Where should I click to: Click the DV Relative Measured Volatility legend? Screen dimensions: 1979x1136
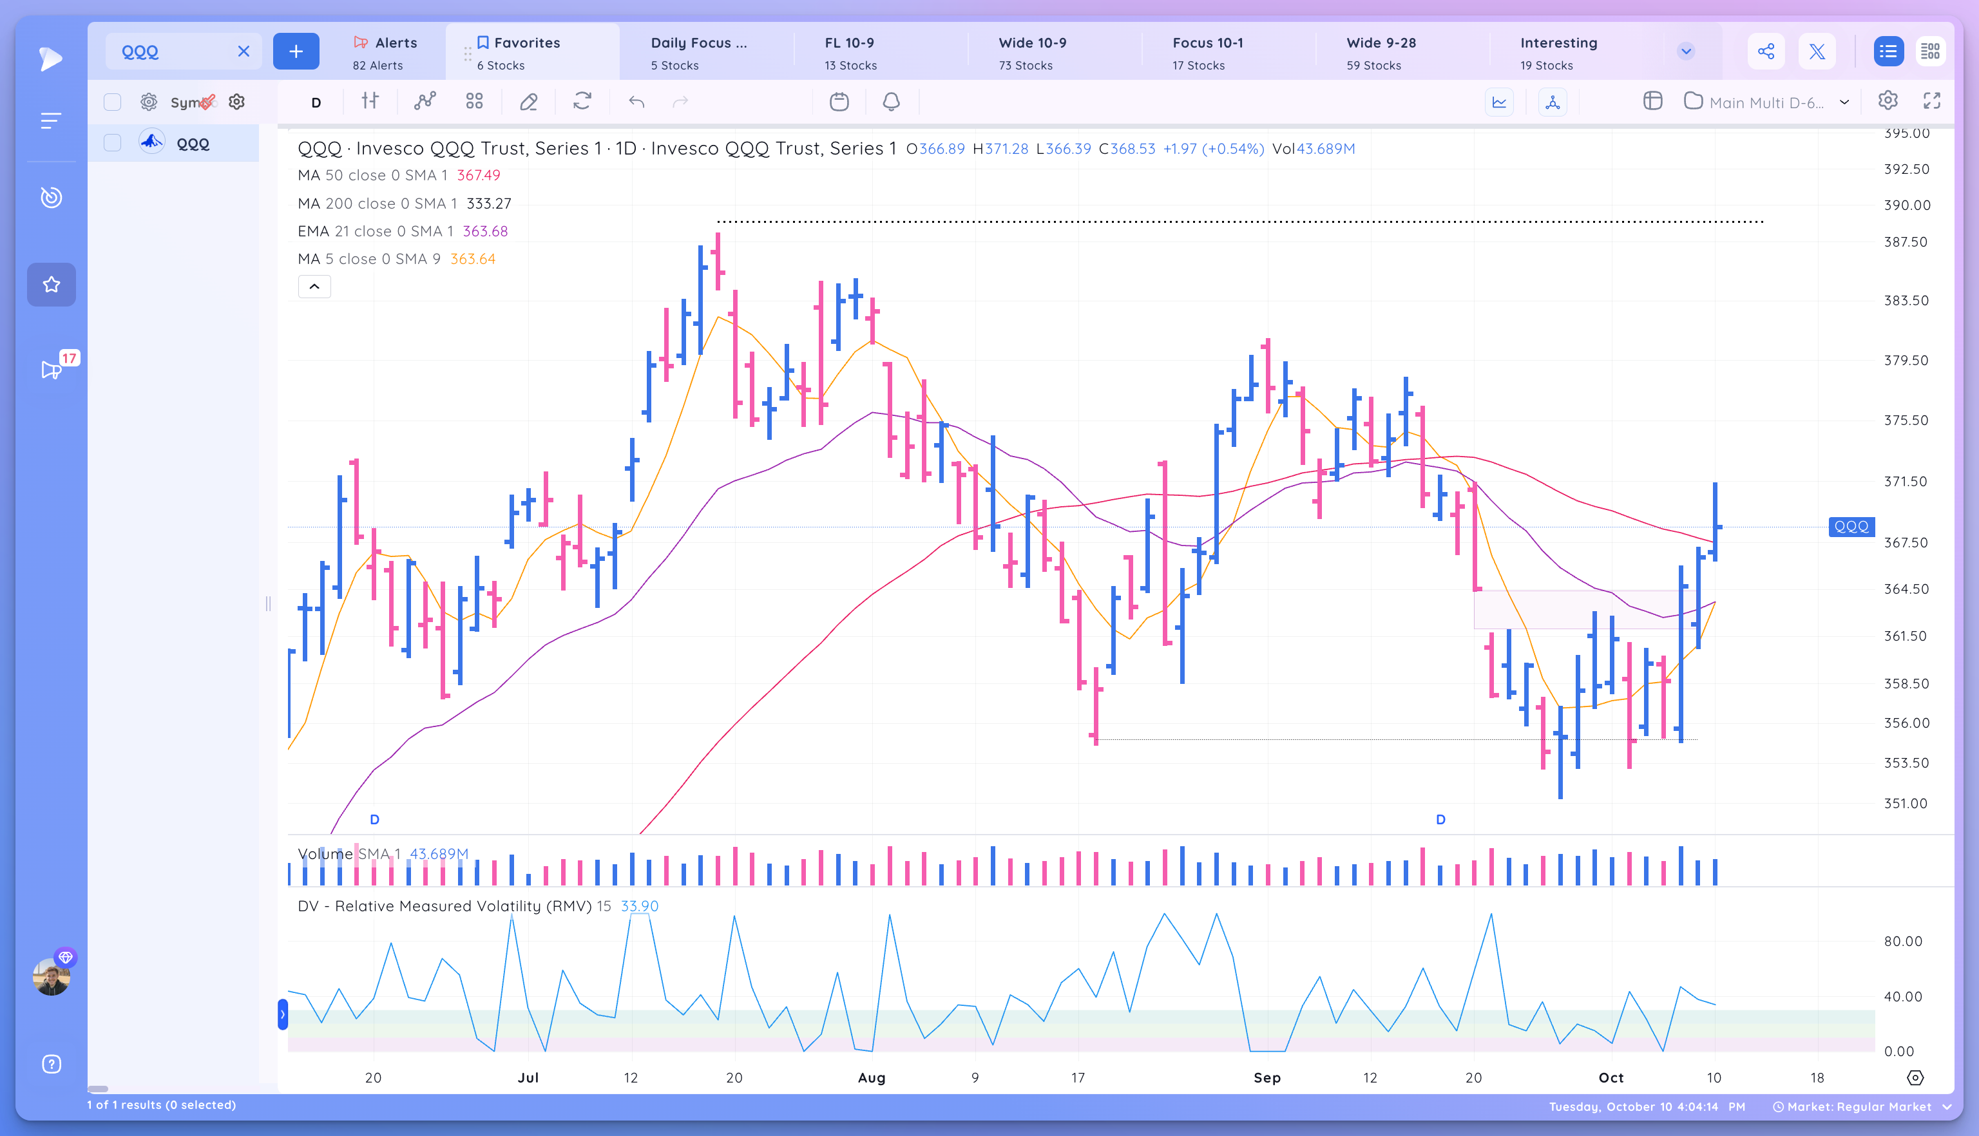477,906
